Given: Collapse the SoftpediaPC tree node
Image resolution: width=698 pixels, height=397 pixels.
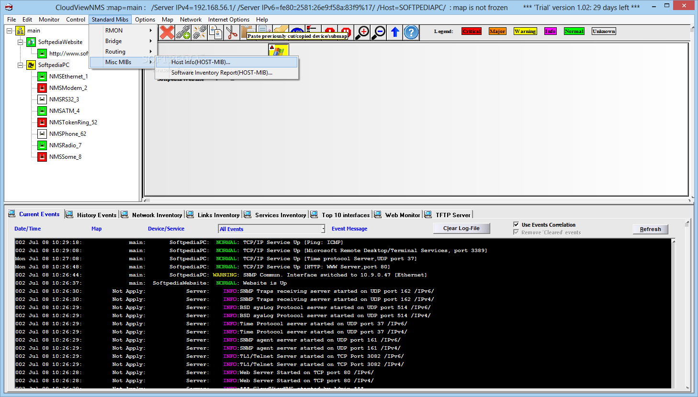Looking at the screenshot, I should [20, 65].
